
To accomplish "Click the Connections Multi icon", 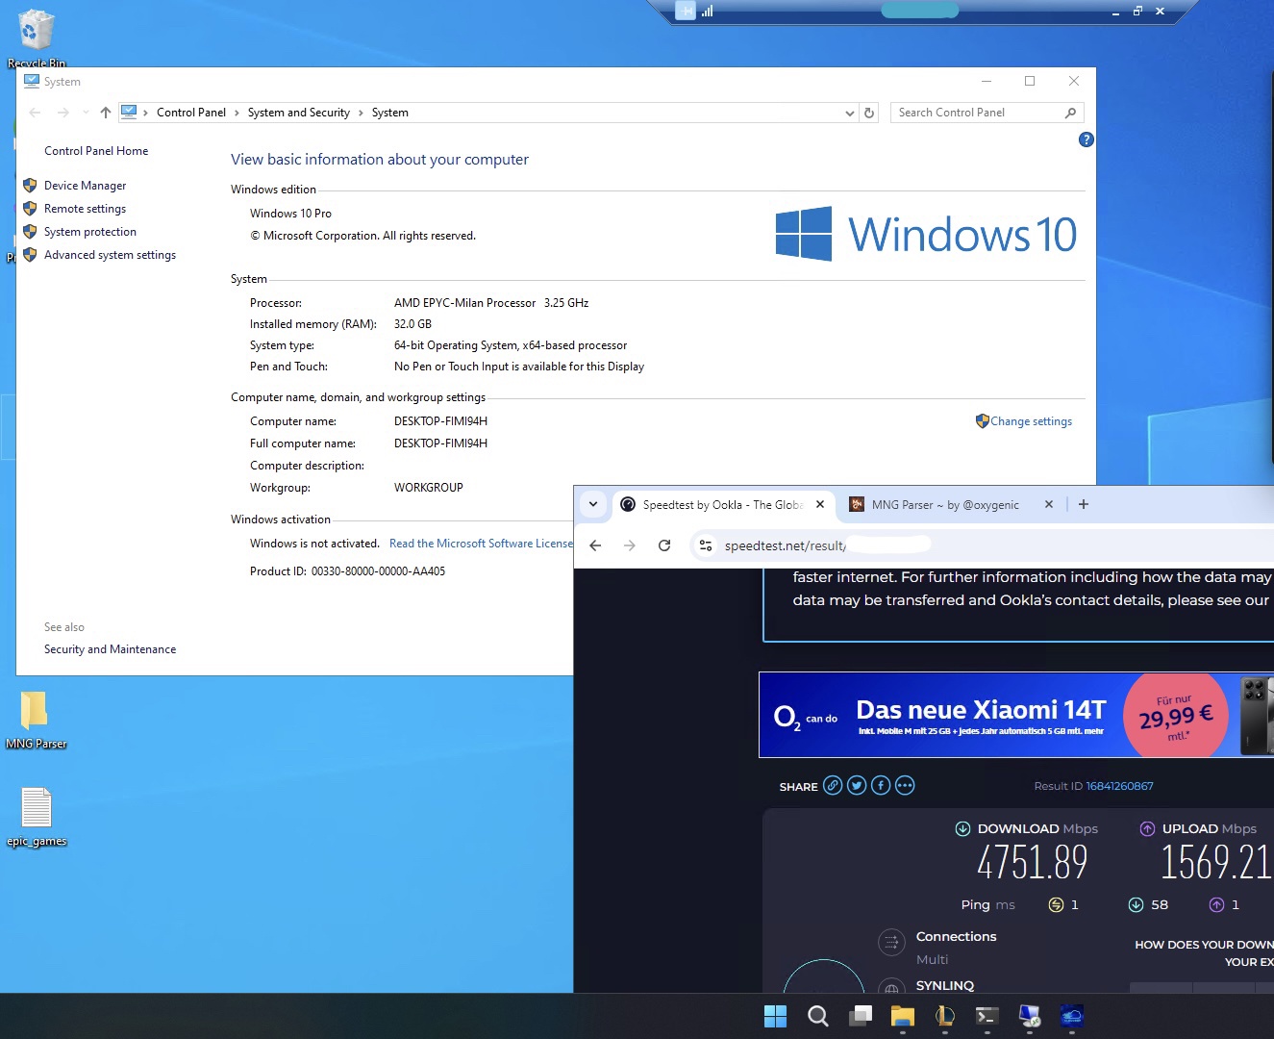I will (x=891, y=942).
